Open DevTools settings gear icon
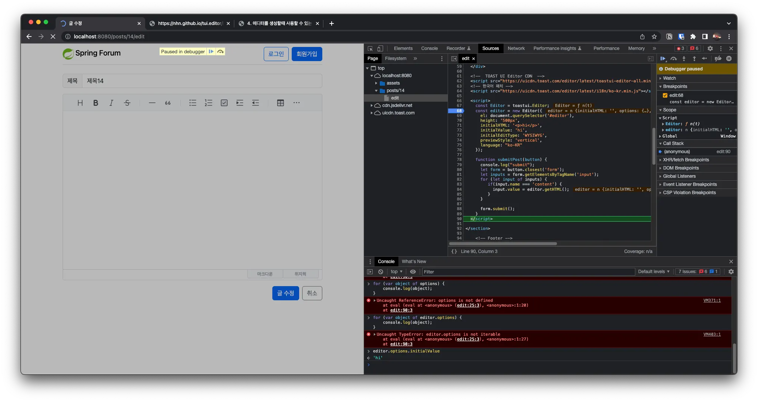Screen dimensions: 758x402 (710, 48)
